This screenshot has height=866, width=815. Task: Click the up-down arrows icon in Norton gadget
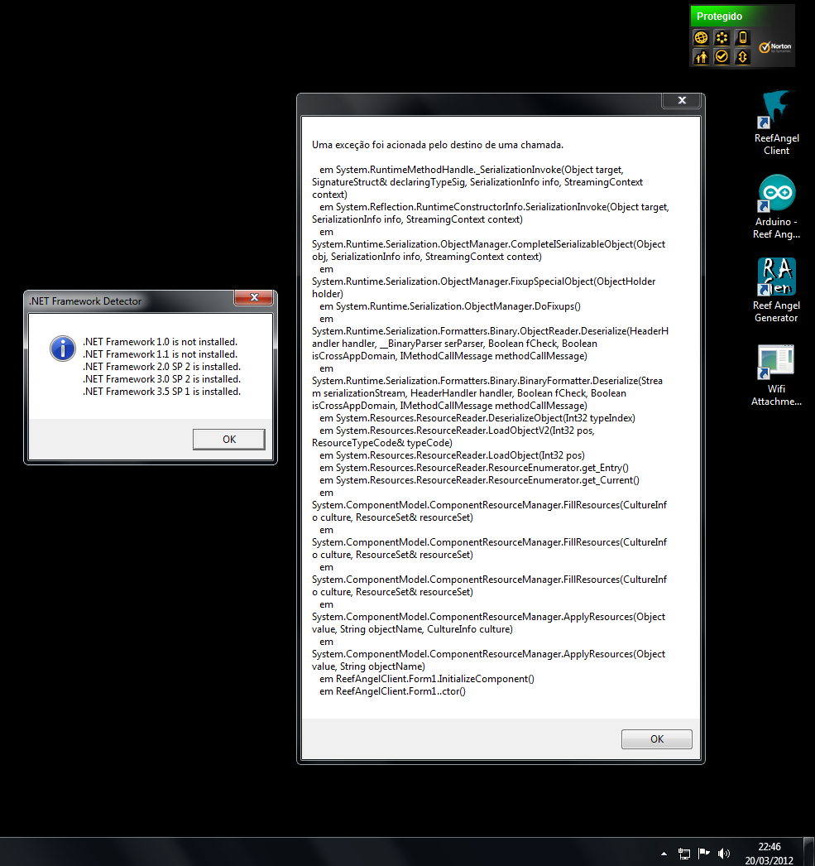pos(743,57)
